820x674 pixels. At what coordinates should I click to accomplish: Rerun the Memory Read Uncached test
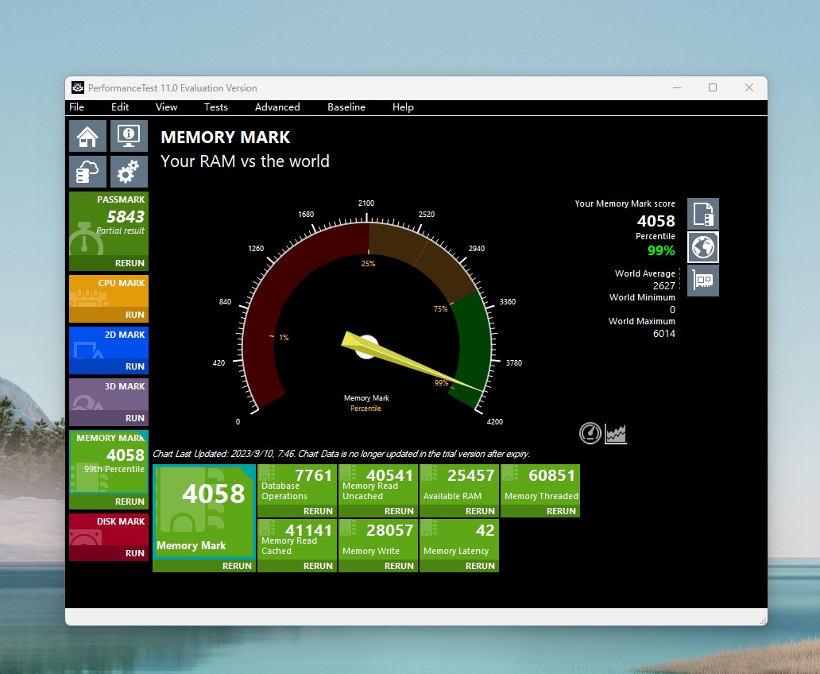click(x=378, y=511)
